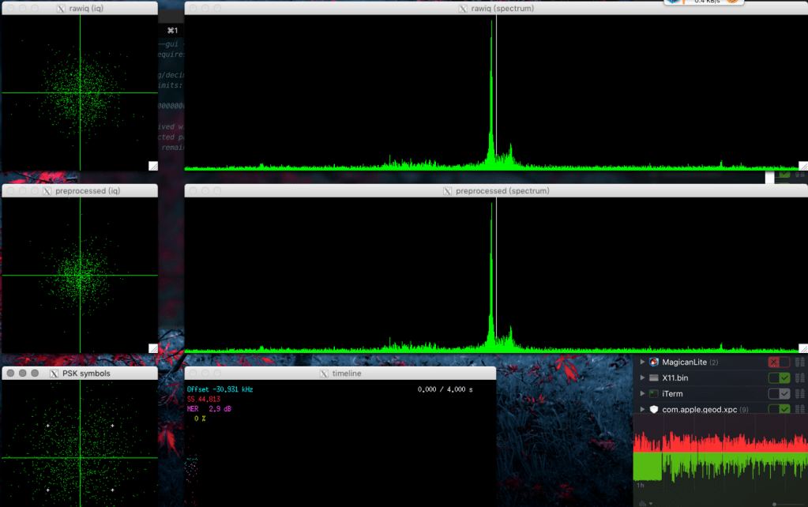Click the MagicanLite app icon
Viewport: 808px width, 507px height.
[654, 362]
